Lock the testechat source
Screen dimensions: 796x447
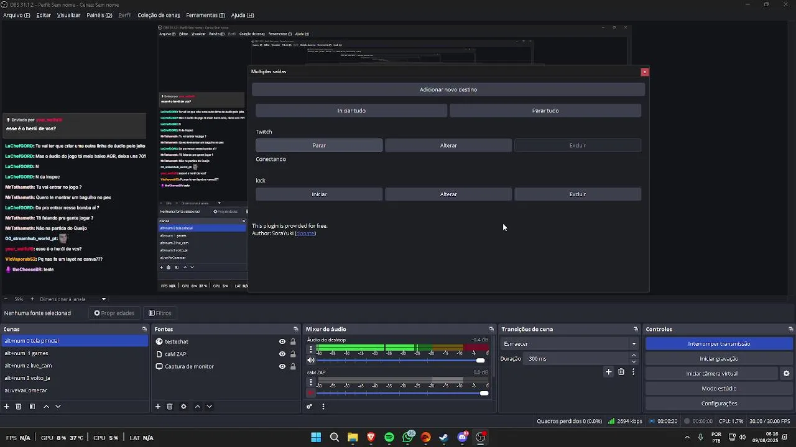click(293, 341)
